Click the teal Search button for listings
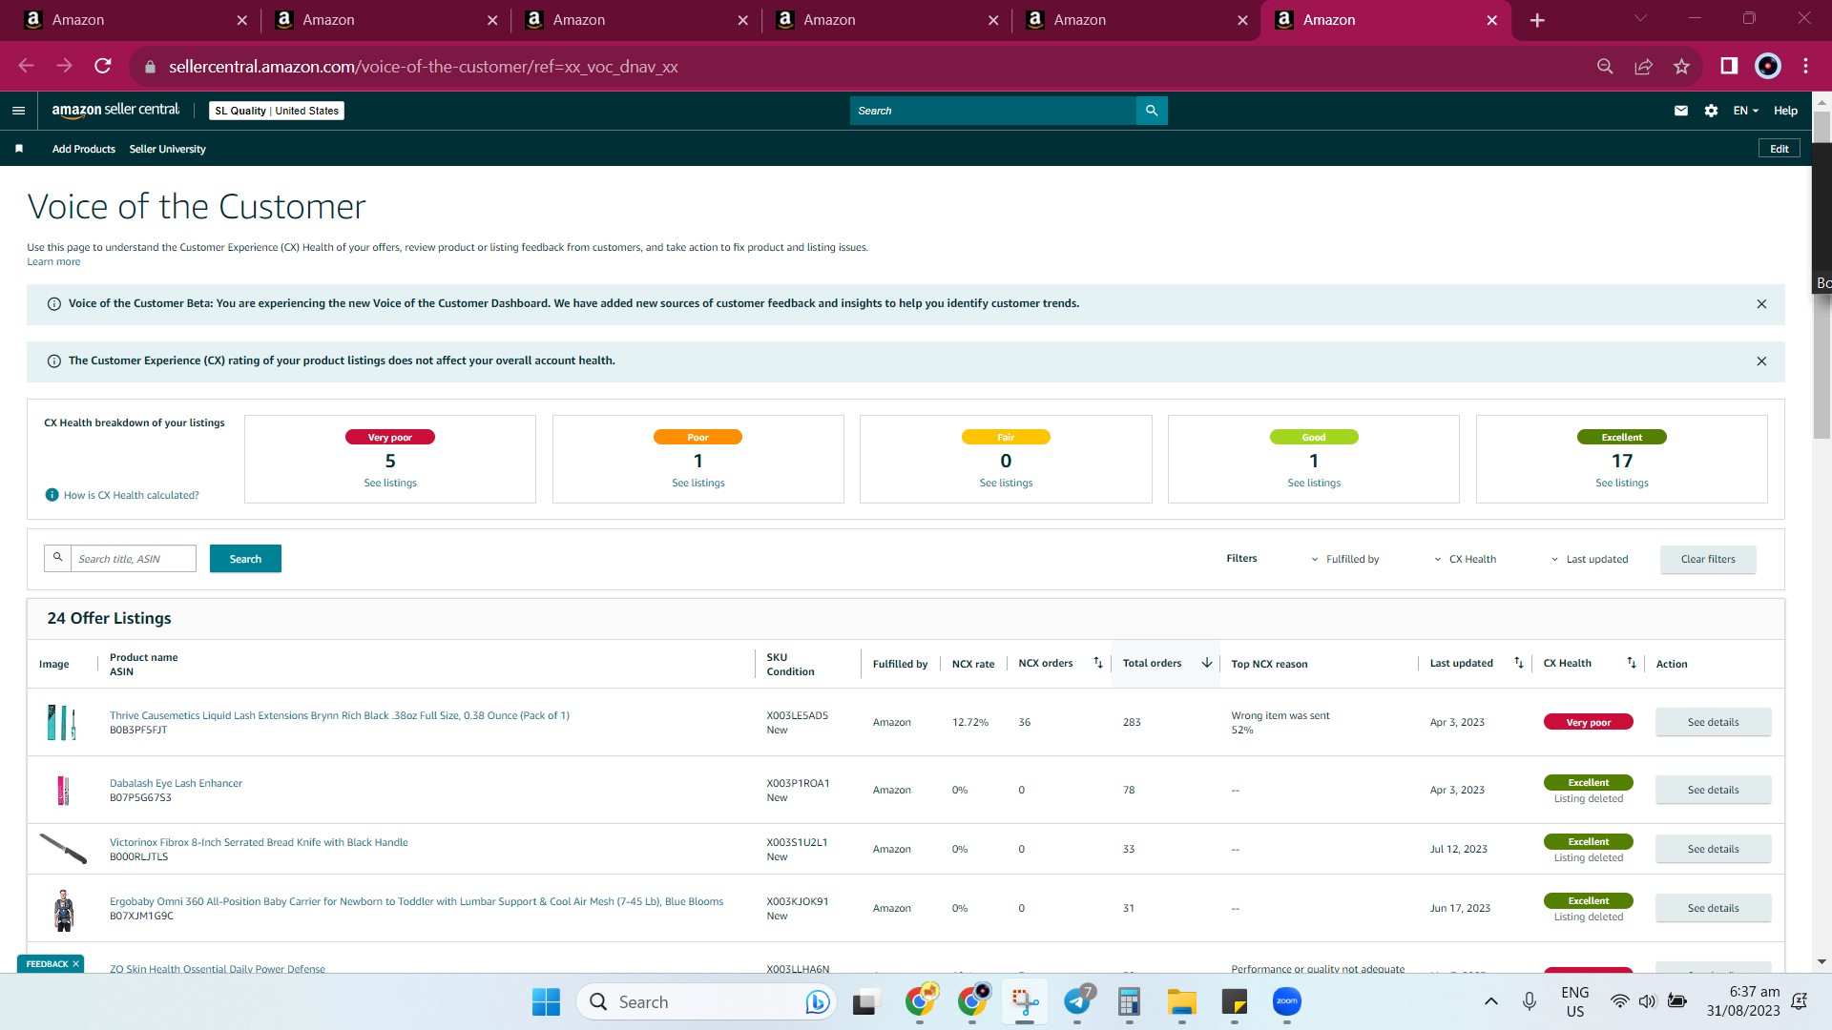The width and height of the screenshot is (1832, 1030). 245,559
